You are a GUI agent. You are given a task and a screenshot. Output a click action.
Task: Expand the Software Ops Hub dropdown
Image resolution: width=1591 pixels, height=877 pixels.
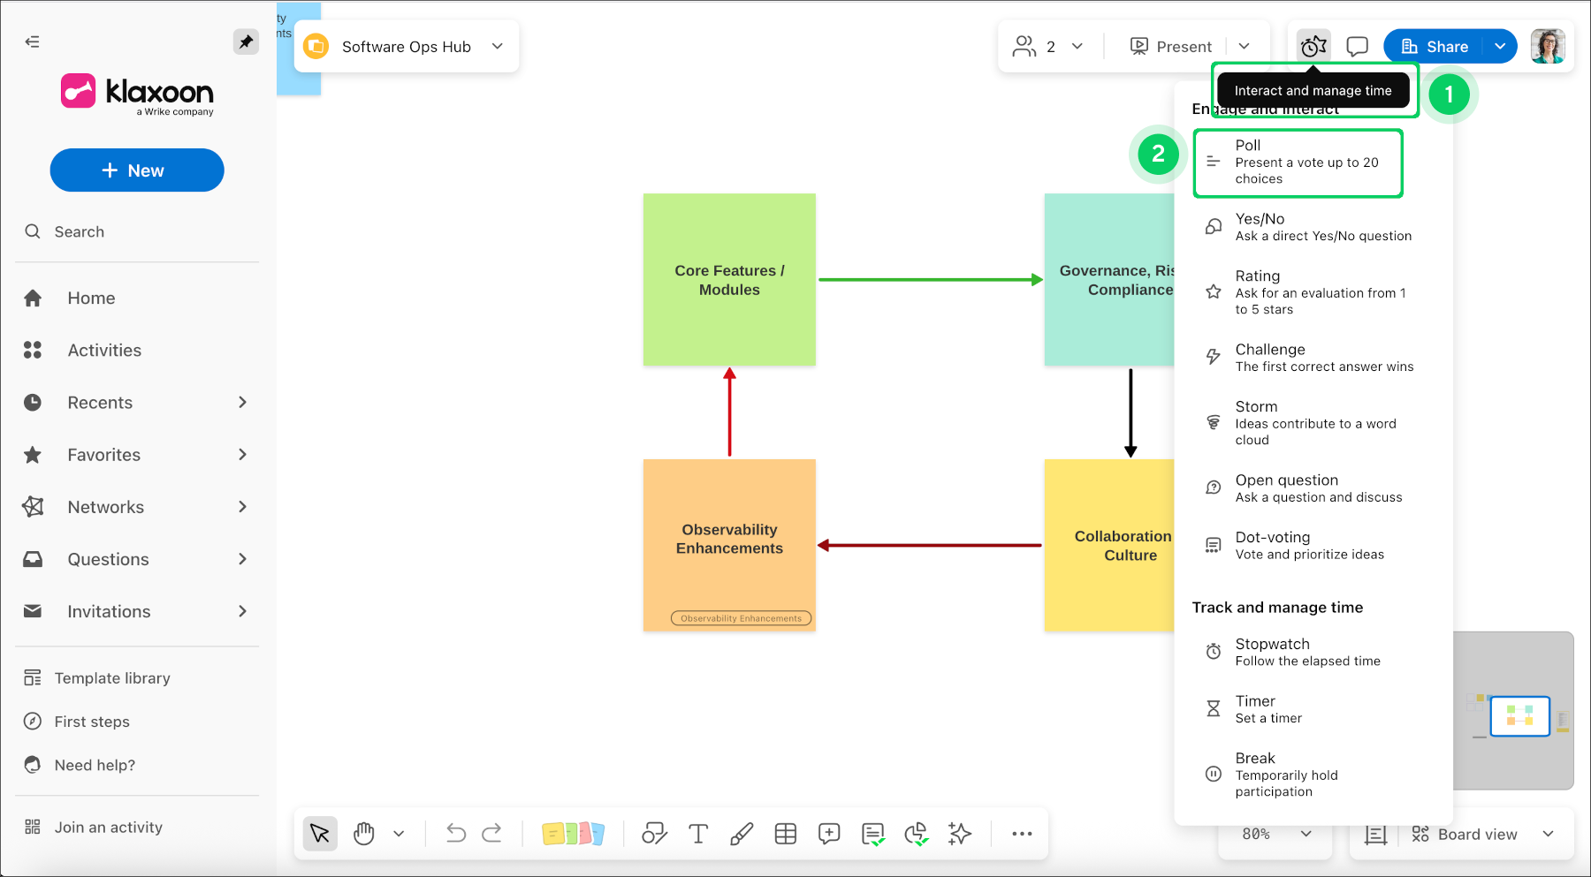(498, 47)
